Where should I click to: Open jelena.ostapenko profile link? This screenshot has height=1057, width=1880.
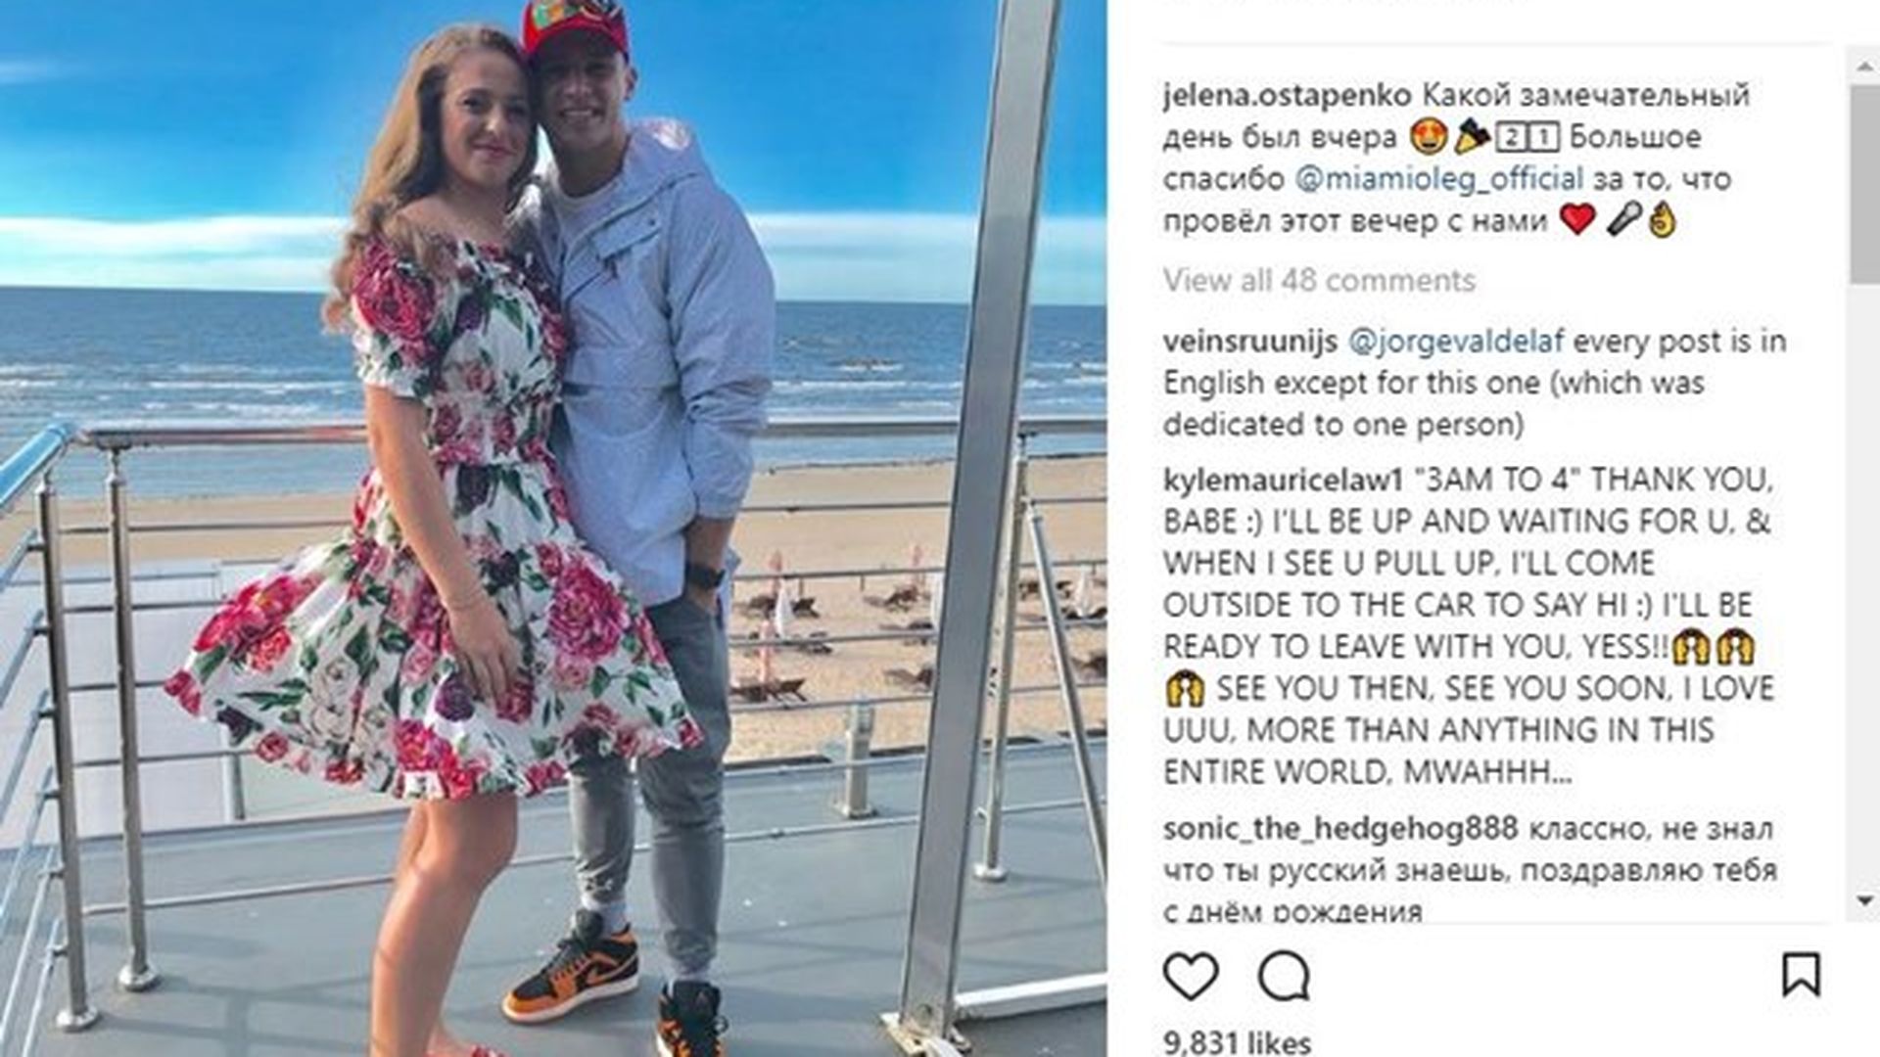(x=1287, y=95)
